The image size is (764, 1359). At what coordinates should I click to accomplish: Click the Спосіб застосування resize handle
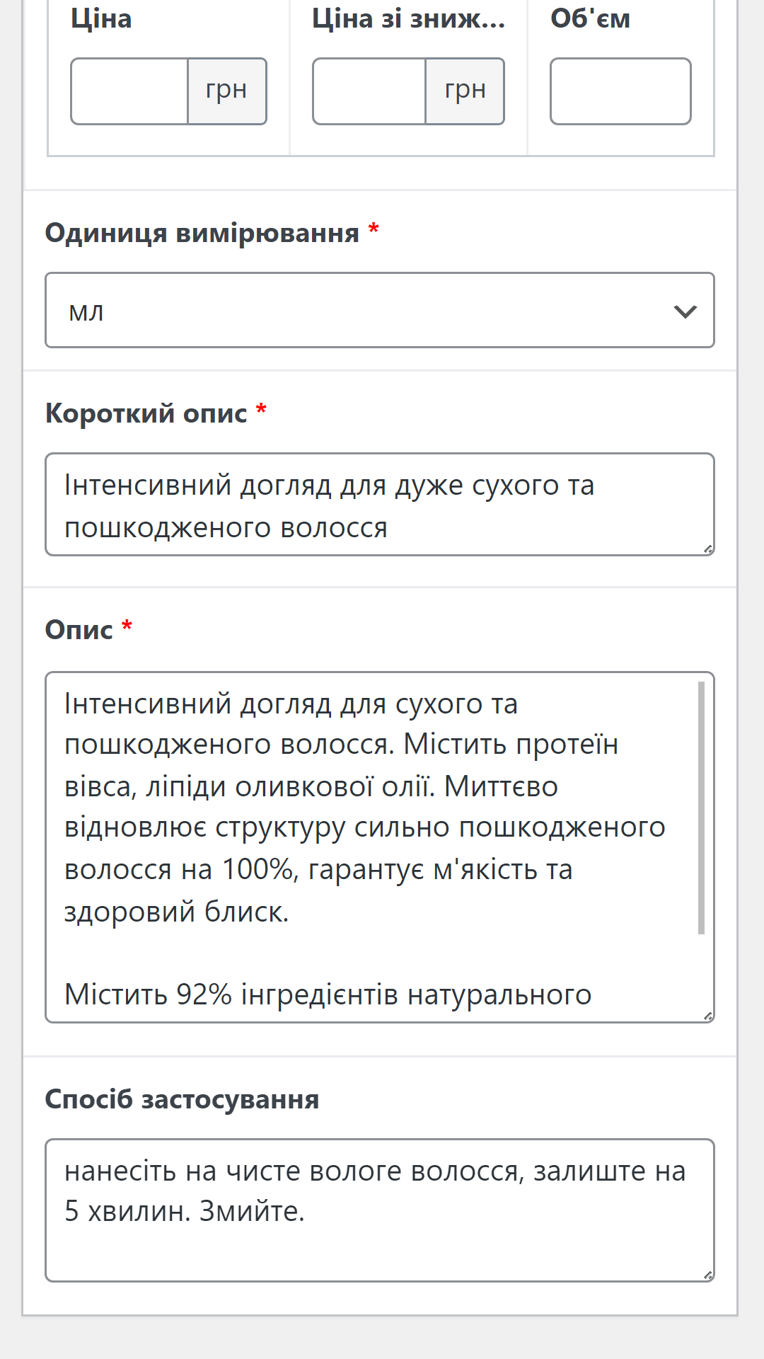pos(707,1275)
